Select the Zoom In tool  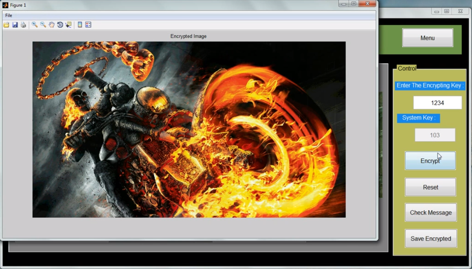(x=35, y=25)
